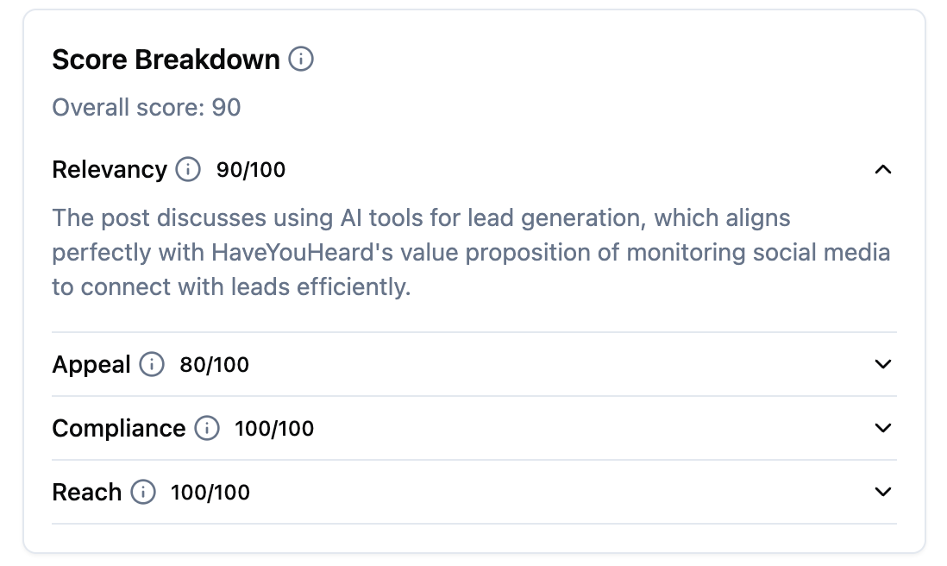
Task: Click the Appeal 80/100 score
Action: pyautogui.click(x=215, y=365)
